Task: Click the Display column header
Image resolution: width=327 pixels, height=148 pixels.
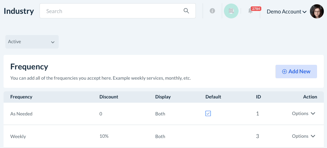Action: tap(163, 97)
